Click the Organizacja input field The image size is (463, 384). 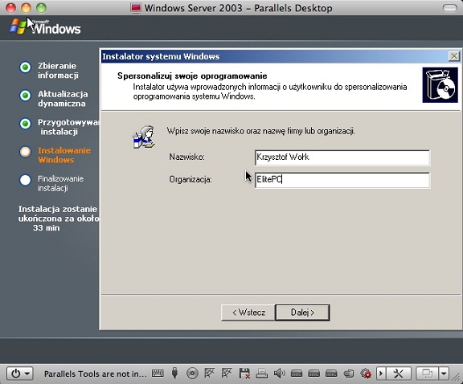(342, 180)
